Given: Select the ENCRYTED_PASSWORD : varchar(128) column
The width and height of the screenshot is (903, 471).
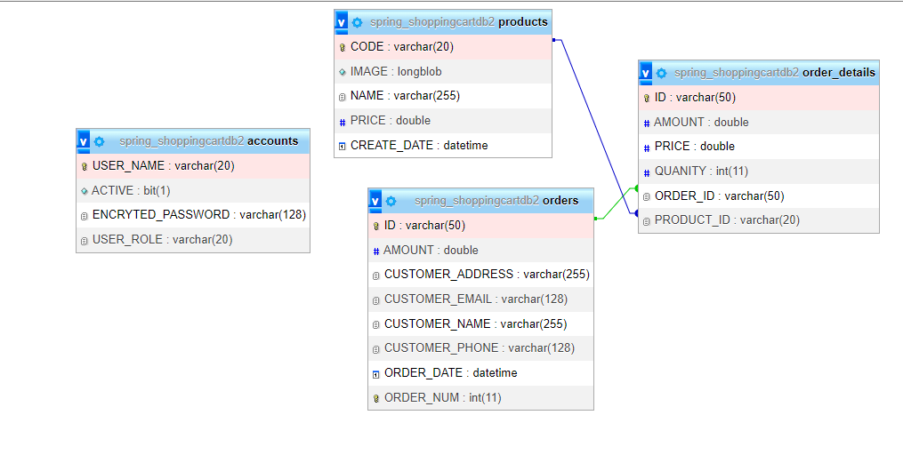Looking at the screenshot, I should 193,215.
